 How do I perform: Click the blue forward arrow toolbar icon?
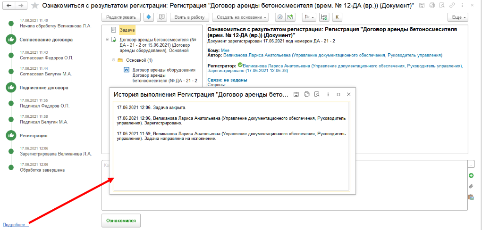[149, 17]
